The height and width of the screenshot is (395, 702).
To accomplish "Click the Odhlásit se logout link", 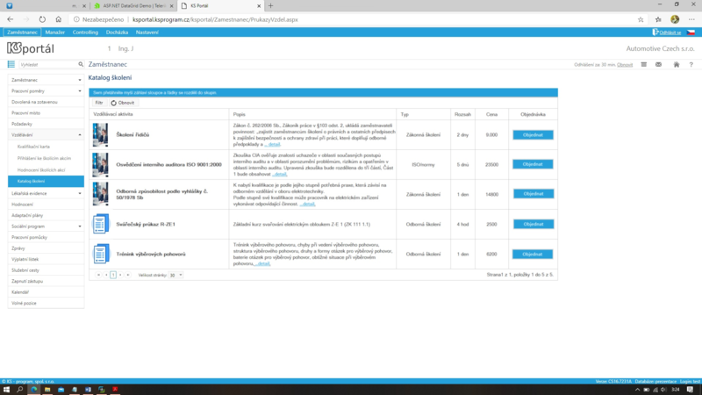I will point(670,32).
